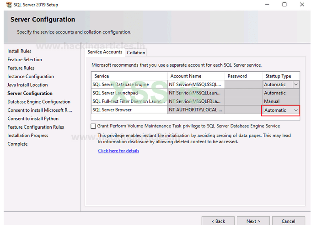Expand Database Engine Startup Type dropdown
Image resolution: width=311 pixels, height=225 pixels.
(x=295, y=84)
